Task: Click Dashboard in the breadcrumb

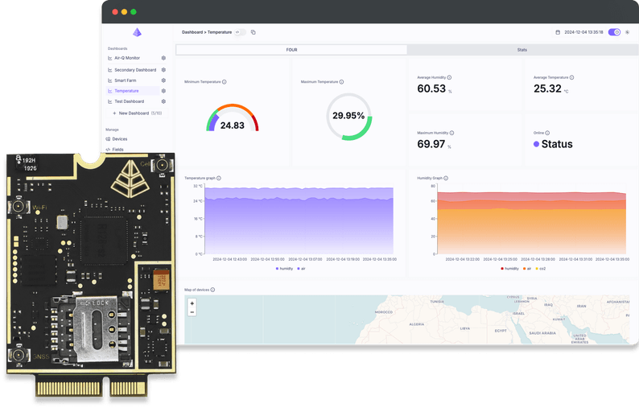Action: pos(192,32)
